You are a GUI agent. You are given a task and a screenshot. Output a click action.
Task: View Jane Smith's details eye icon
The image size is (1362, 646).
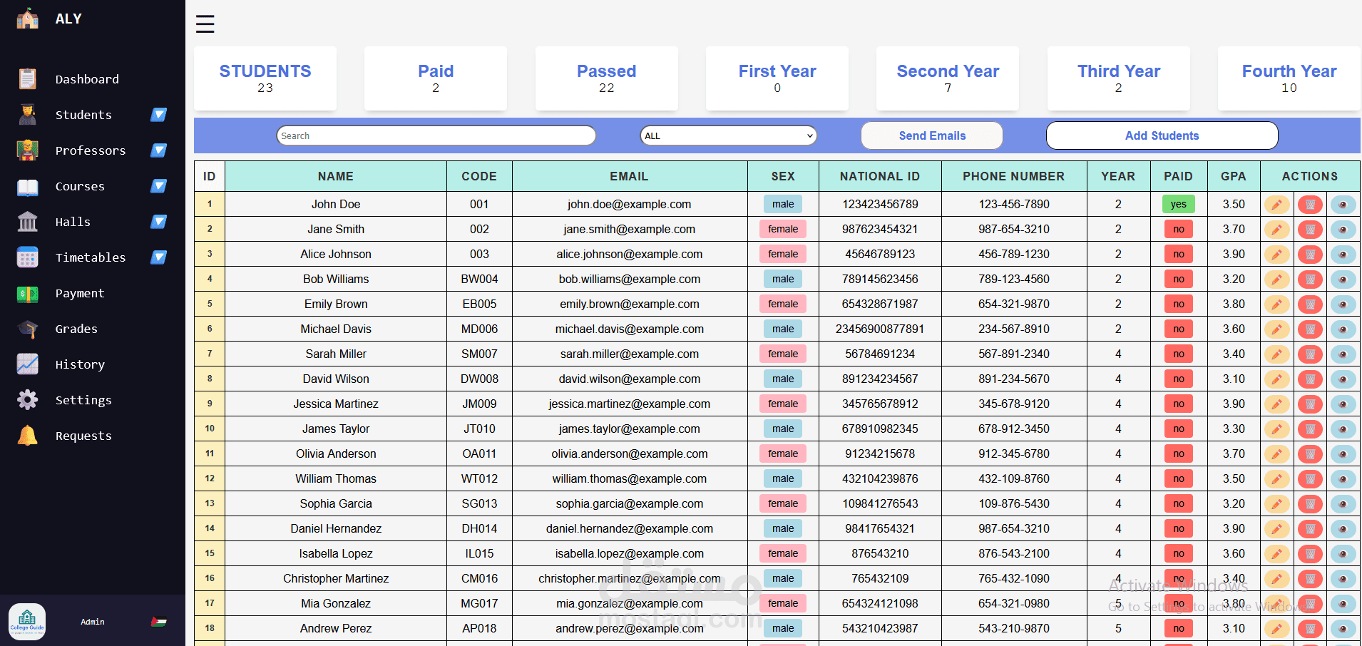(1343, 230)
